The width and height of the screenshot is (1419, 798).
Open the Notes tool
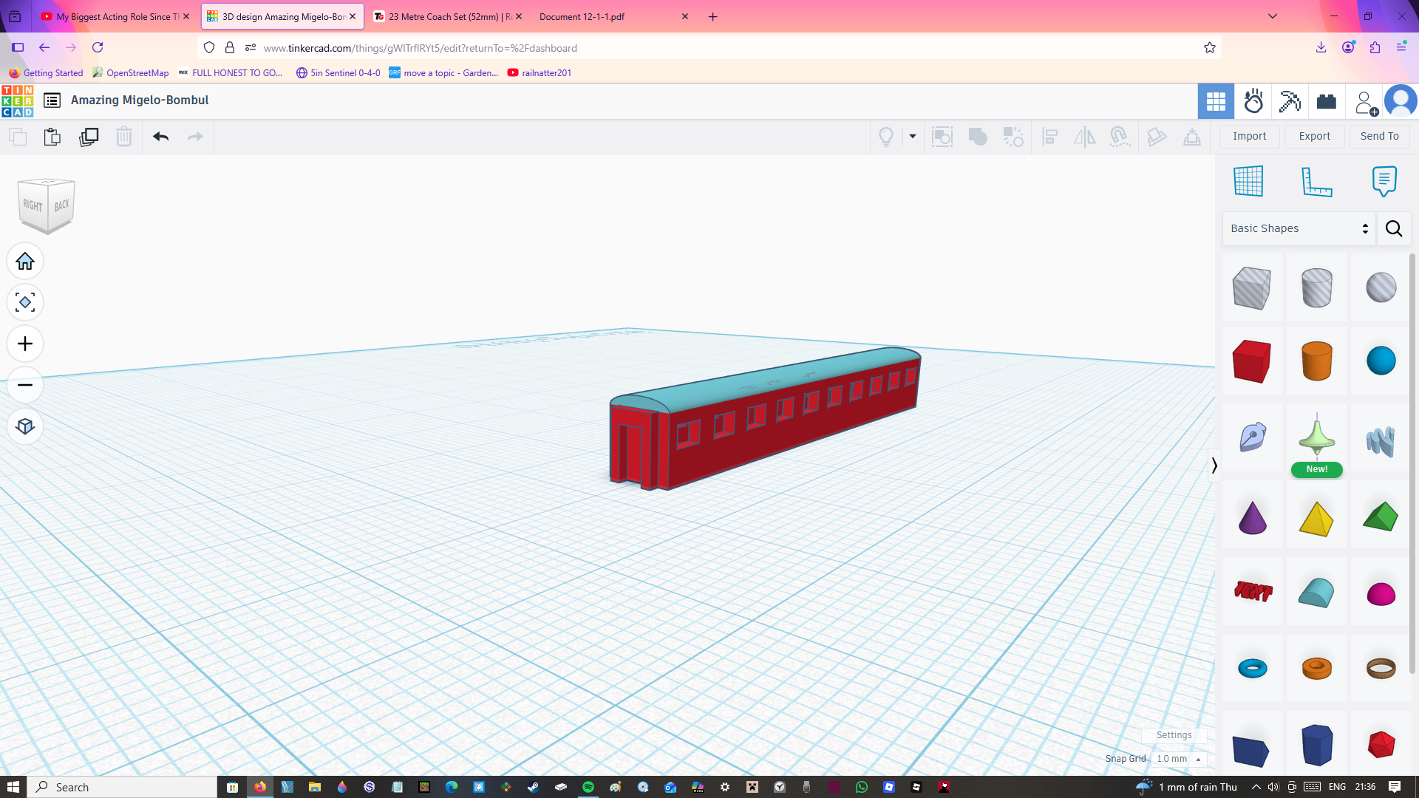[x=1384, y=181]
